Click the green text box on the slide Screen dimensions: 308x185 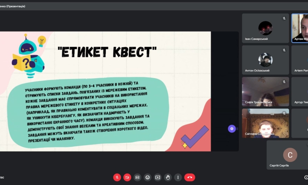coord(88,113)
